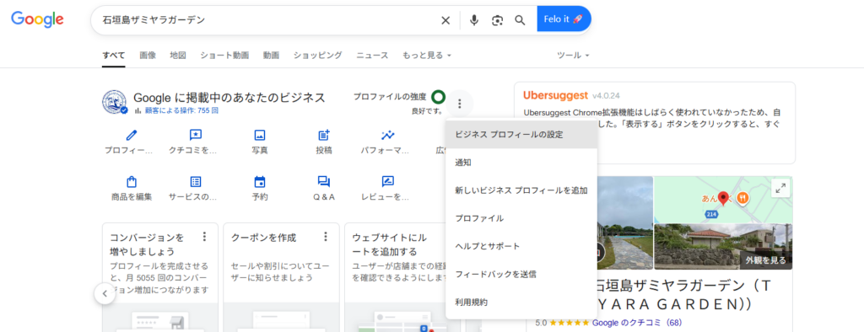The height and width of the screenshot is (332, 864).
Task: Click the Ubersuggest heading
Action: 555,94
